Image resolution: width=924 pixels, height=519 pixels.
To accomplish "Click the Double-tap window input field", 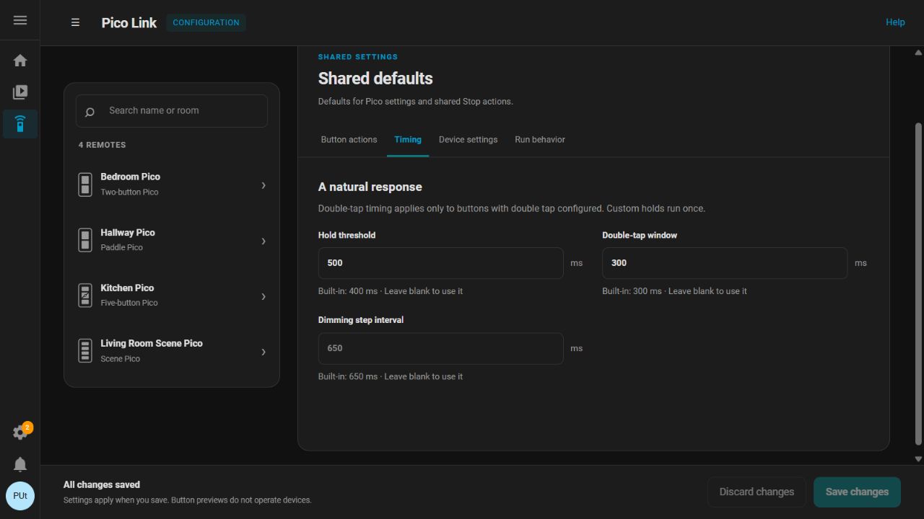I will click(x=725, y=263).
